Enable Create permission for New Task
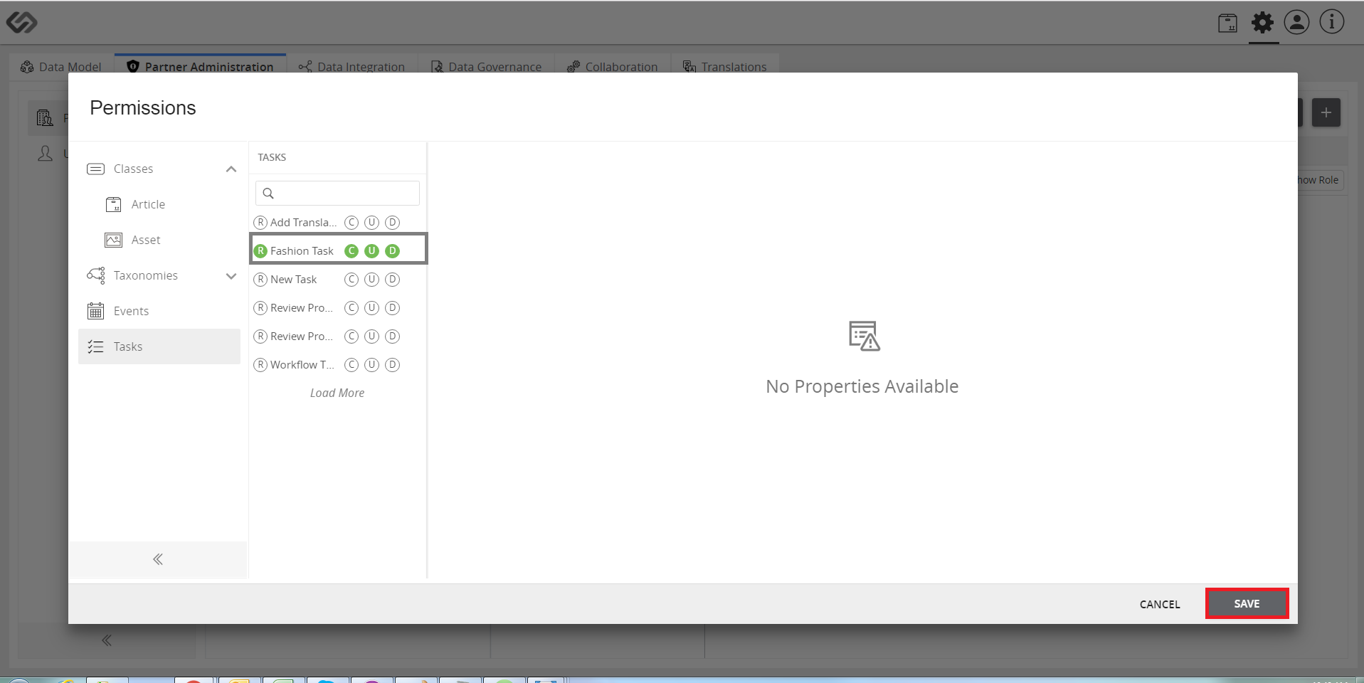The height and width of the screenshot is (683, 1364). pos(351,280)
